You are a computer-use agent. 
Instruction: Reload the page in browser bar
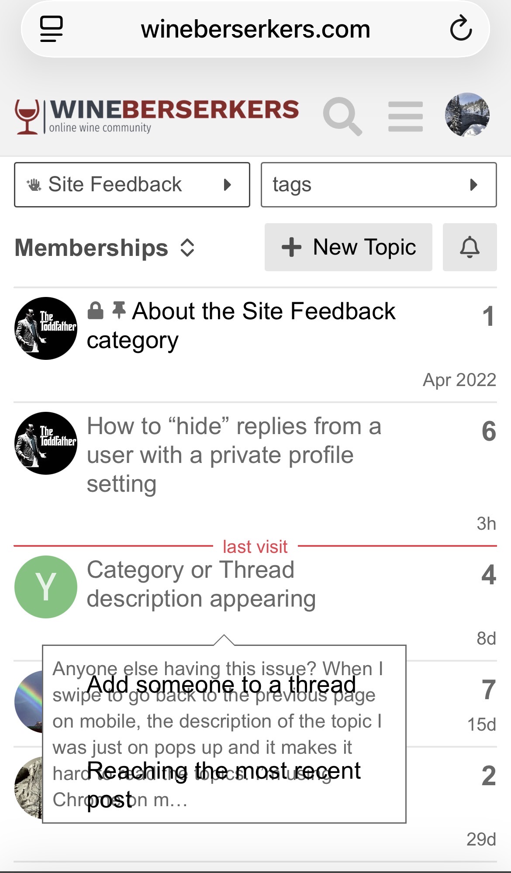pos(461,29)
